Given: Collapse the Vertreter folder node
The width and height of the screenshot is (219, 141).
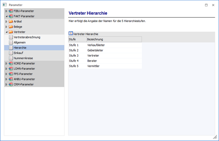Looking at the screenshot, I should pyautogui.click(x=6, y=32).
